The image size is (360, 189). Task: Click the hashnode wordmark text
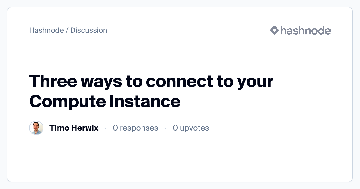click(305, 30)
